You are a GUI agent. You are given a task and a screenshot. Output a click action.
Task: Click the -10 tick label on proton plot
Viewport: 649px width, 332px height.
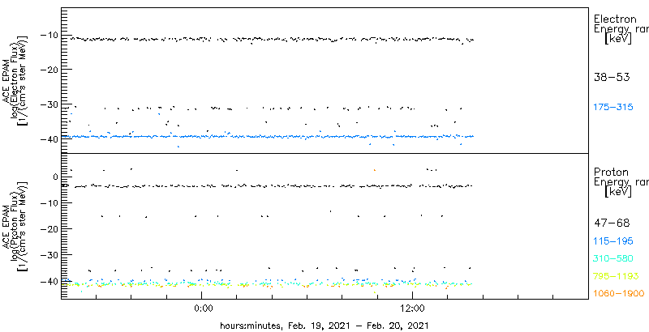click(49, 202)
